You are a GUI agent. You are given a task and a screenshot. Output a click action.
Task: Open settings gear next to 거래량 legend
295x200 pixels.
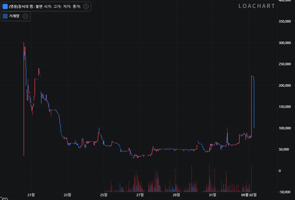click(25, 16)
